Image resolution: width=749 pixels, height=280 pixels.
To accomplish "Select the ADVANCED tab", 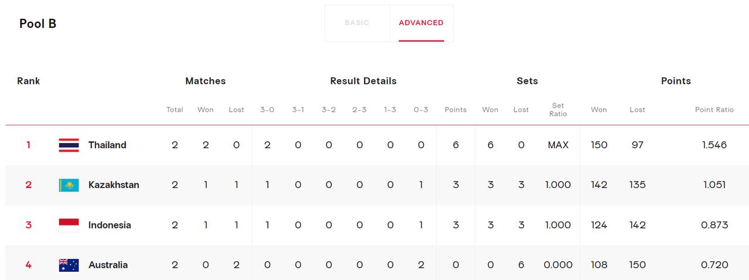I will pos(421,23).
